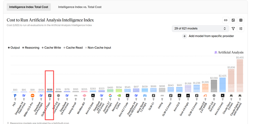The image size is (255, 124).
Task: Click the Qwen3.8 2.4T A95B Alibaba logo
Action: (x=205, y=95)
